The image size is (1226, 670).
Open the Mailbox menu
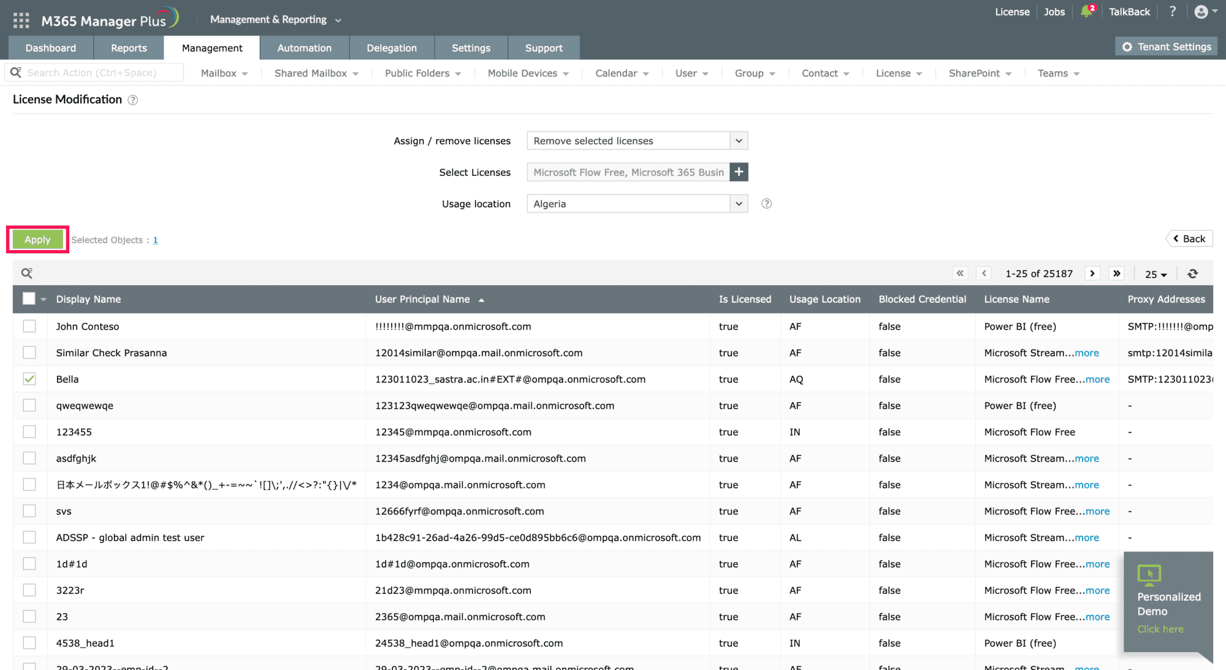pyautogui.click(x=224, y=73)
